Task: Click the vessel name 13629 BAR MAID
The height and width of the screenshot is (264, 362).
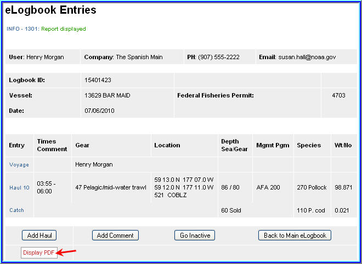Action: point(108,95)
